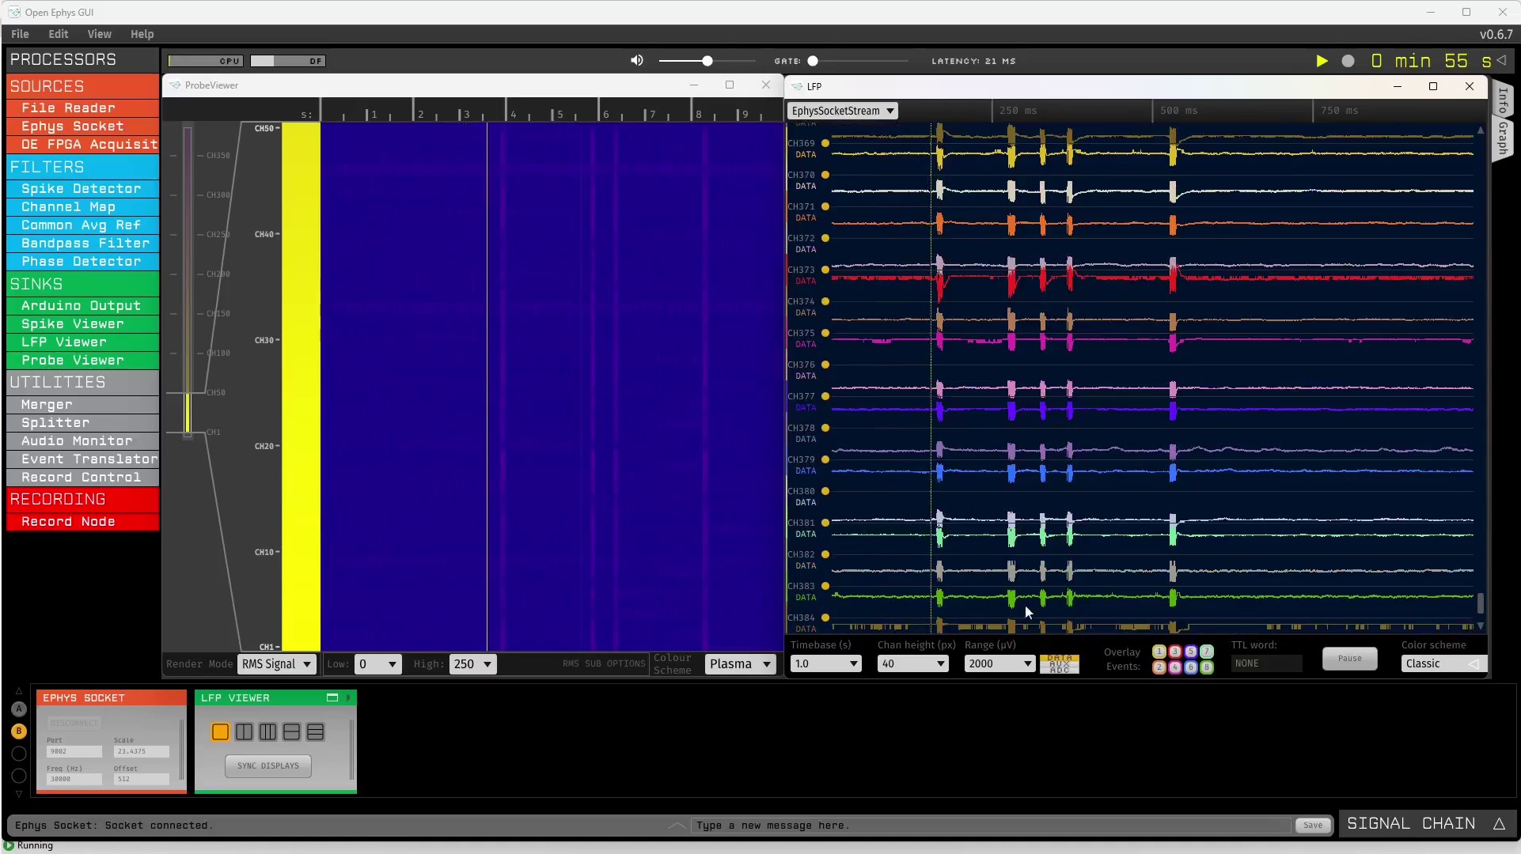Open the EphysSocketStream dropdown

(843, 111)
